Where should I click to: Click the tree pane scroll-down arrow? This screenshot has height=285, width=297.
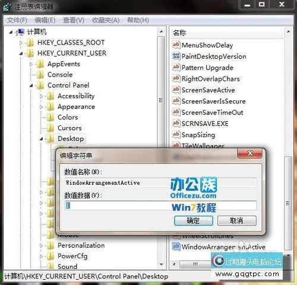click(x=162, y=264)
